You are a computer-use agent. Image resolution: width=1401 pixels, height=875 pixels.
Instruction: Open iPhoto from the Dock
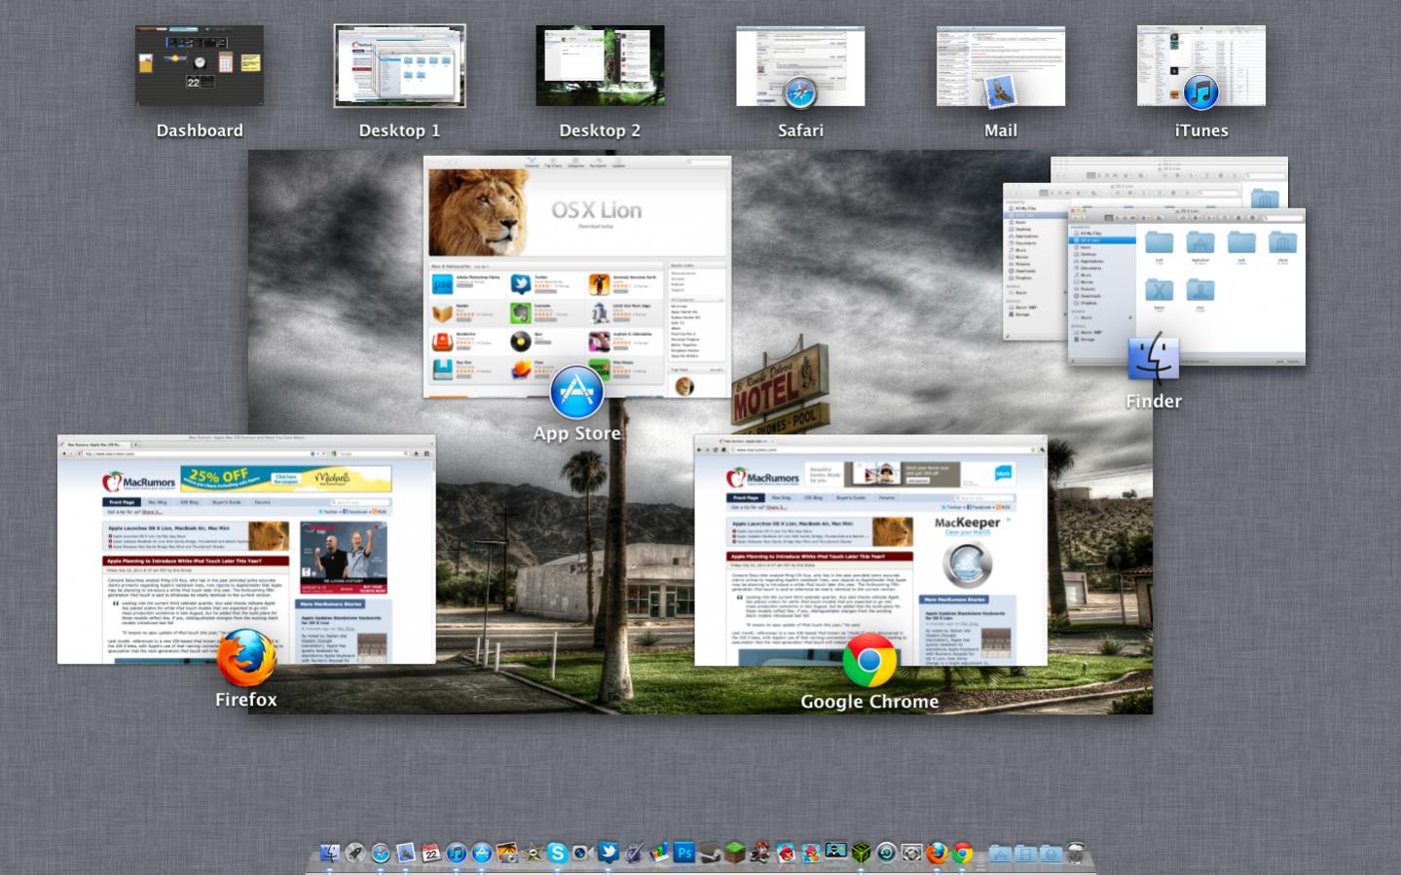(507, 853)
